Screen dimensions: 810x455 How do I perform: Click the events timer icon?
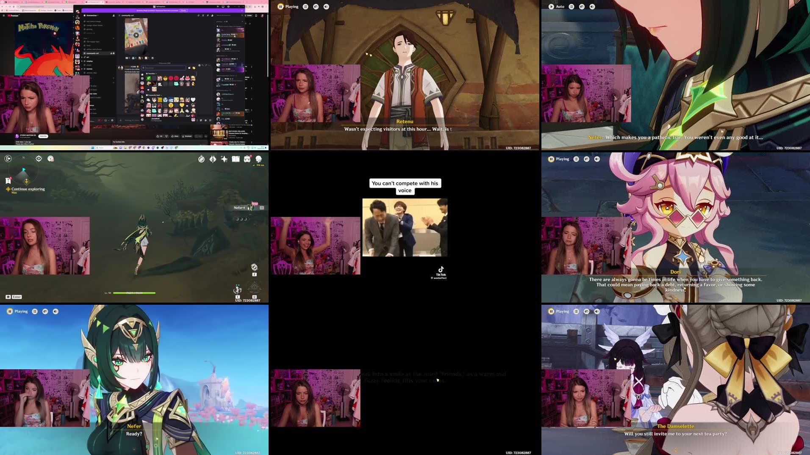pos(201,159)
